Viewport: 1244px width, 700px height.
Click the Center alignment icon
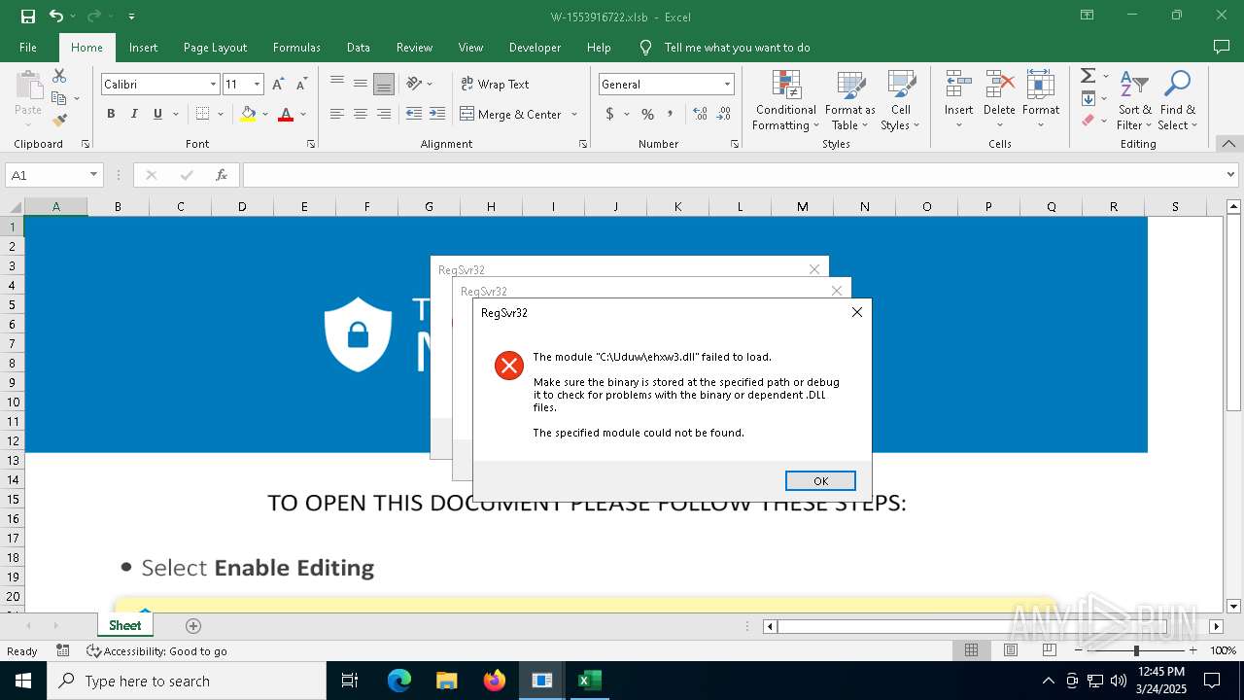(361, 114)
